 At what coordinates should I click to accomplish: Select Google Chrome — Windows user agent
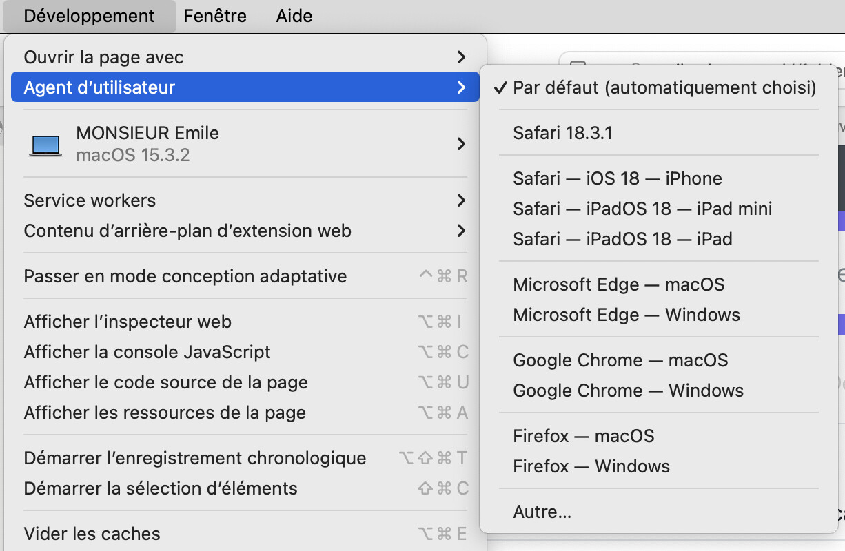(x=658, y=391)
